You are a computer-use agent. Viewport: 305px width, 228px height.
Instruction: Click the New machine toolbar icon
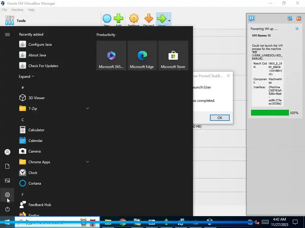(x=107, y=19)
